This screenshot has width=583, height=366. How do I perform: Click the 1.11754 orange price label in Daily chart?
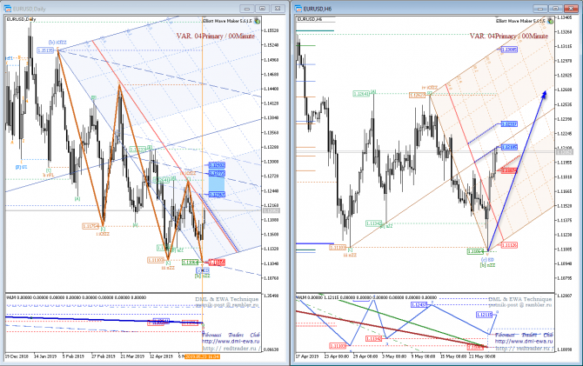[90, 226]
